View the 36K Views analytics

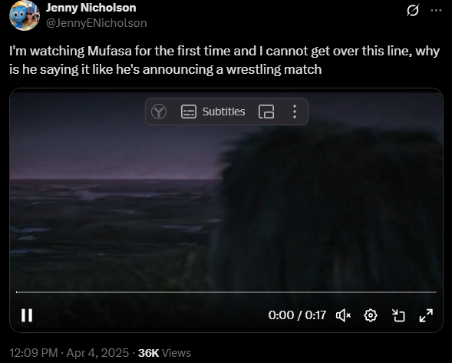164,353
